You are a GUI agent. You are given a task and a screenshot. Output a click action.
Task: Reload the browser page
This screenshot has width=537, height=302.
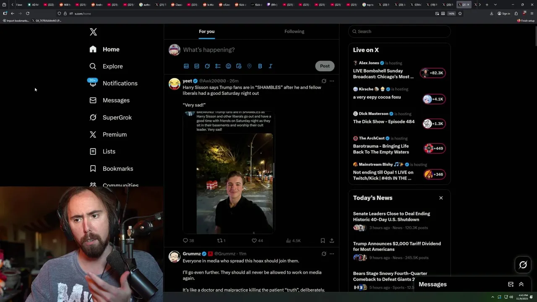click(28, 13)
